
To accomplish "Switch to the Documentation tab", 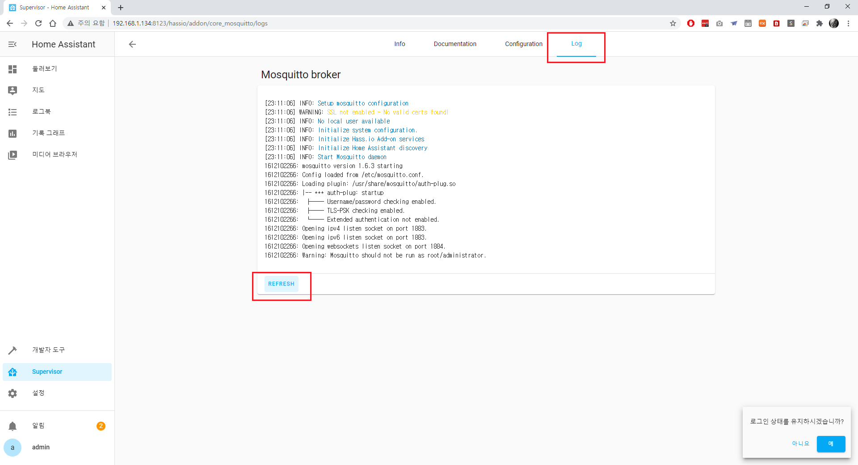I will pos(455,44).
